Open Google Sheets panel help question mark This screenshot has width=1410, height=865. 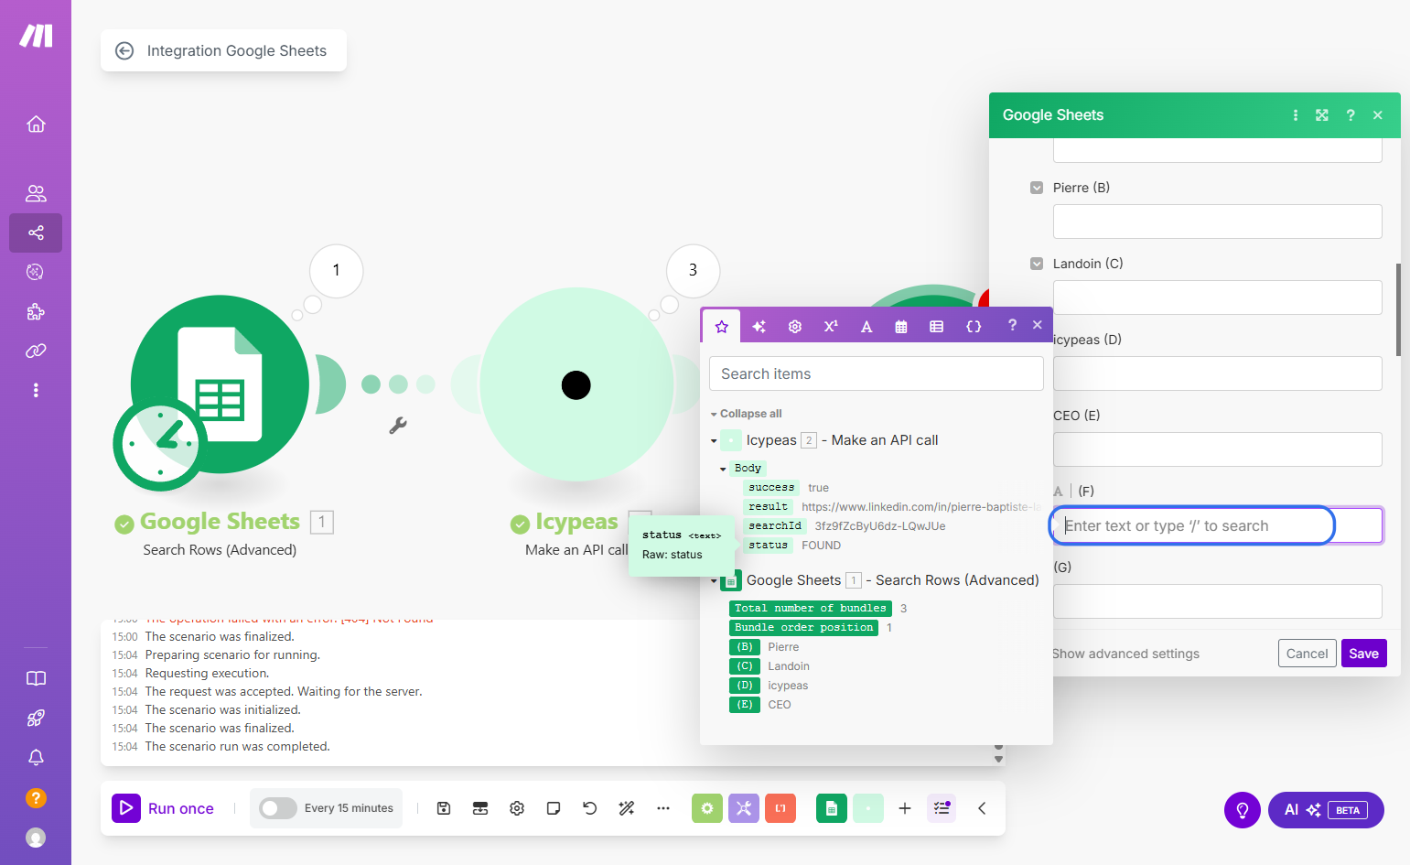pyautogui.click(x=1351, y=115)
